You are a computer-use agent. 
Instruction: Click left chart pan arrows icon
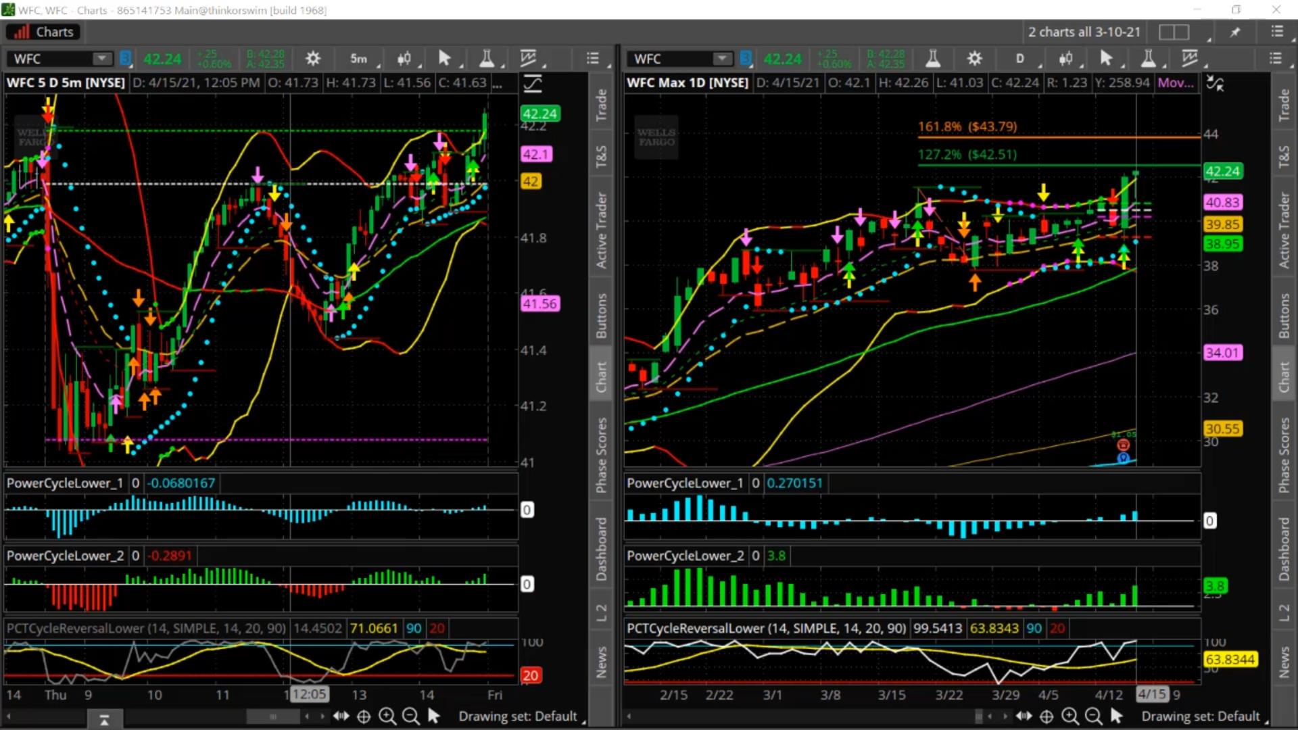[x=341, y=716]
